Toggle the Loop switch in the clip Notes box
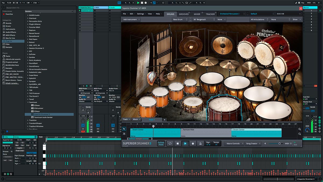The height and width of the screenshot is (182, 323). click(x=31, y=153)
